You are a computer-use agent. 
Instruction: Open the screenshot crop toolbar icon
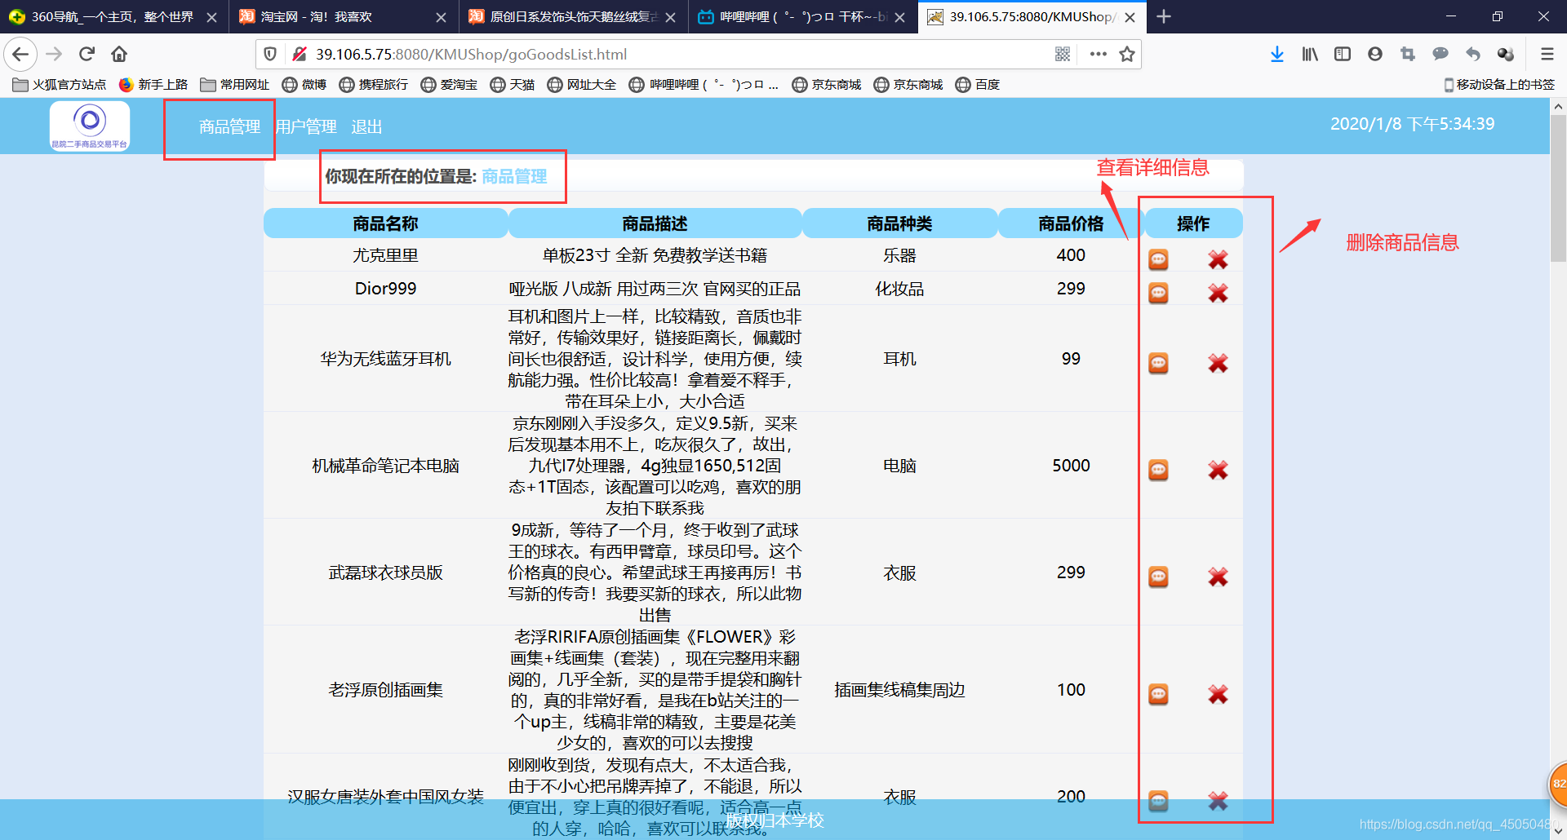(1408, 54)
